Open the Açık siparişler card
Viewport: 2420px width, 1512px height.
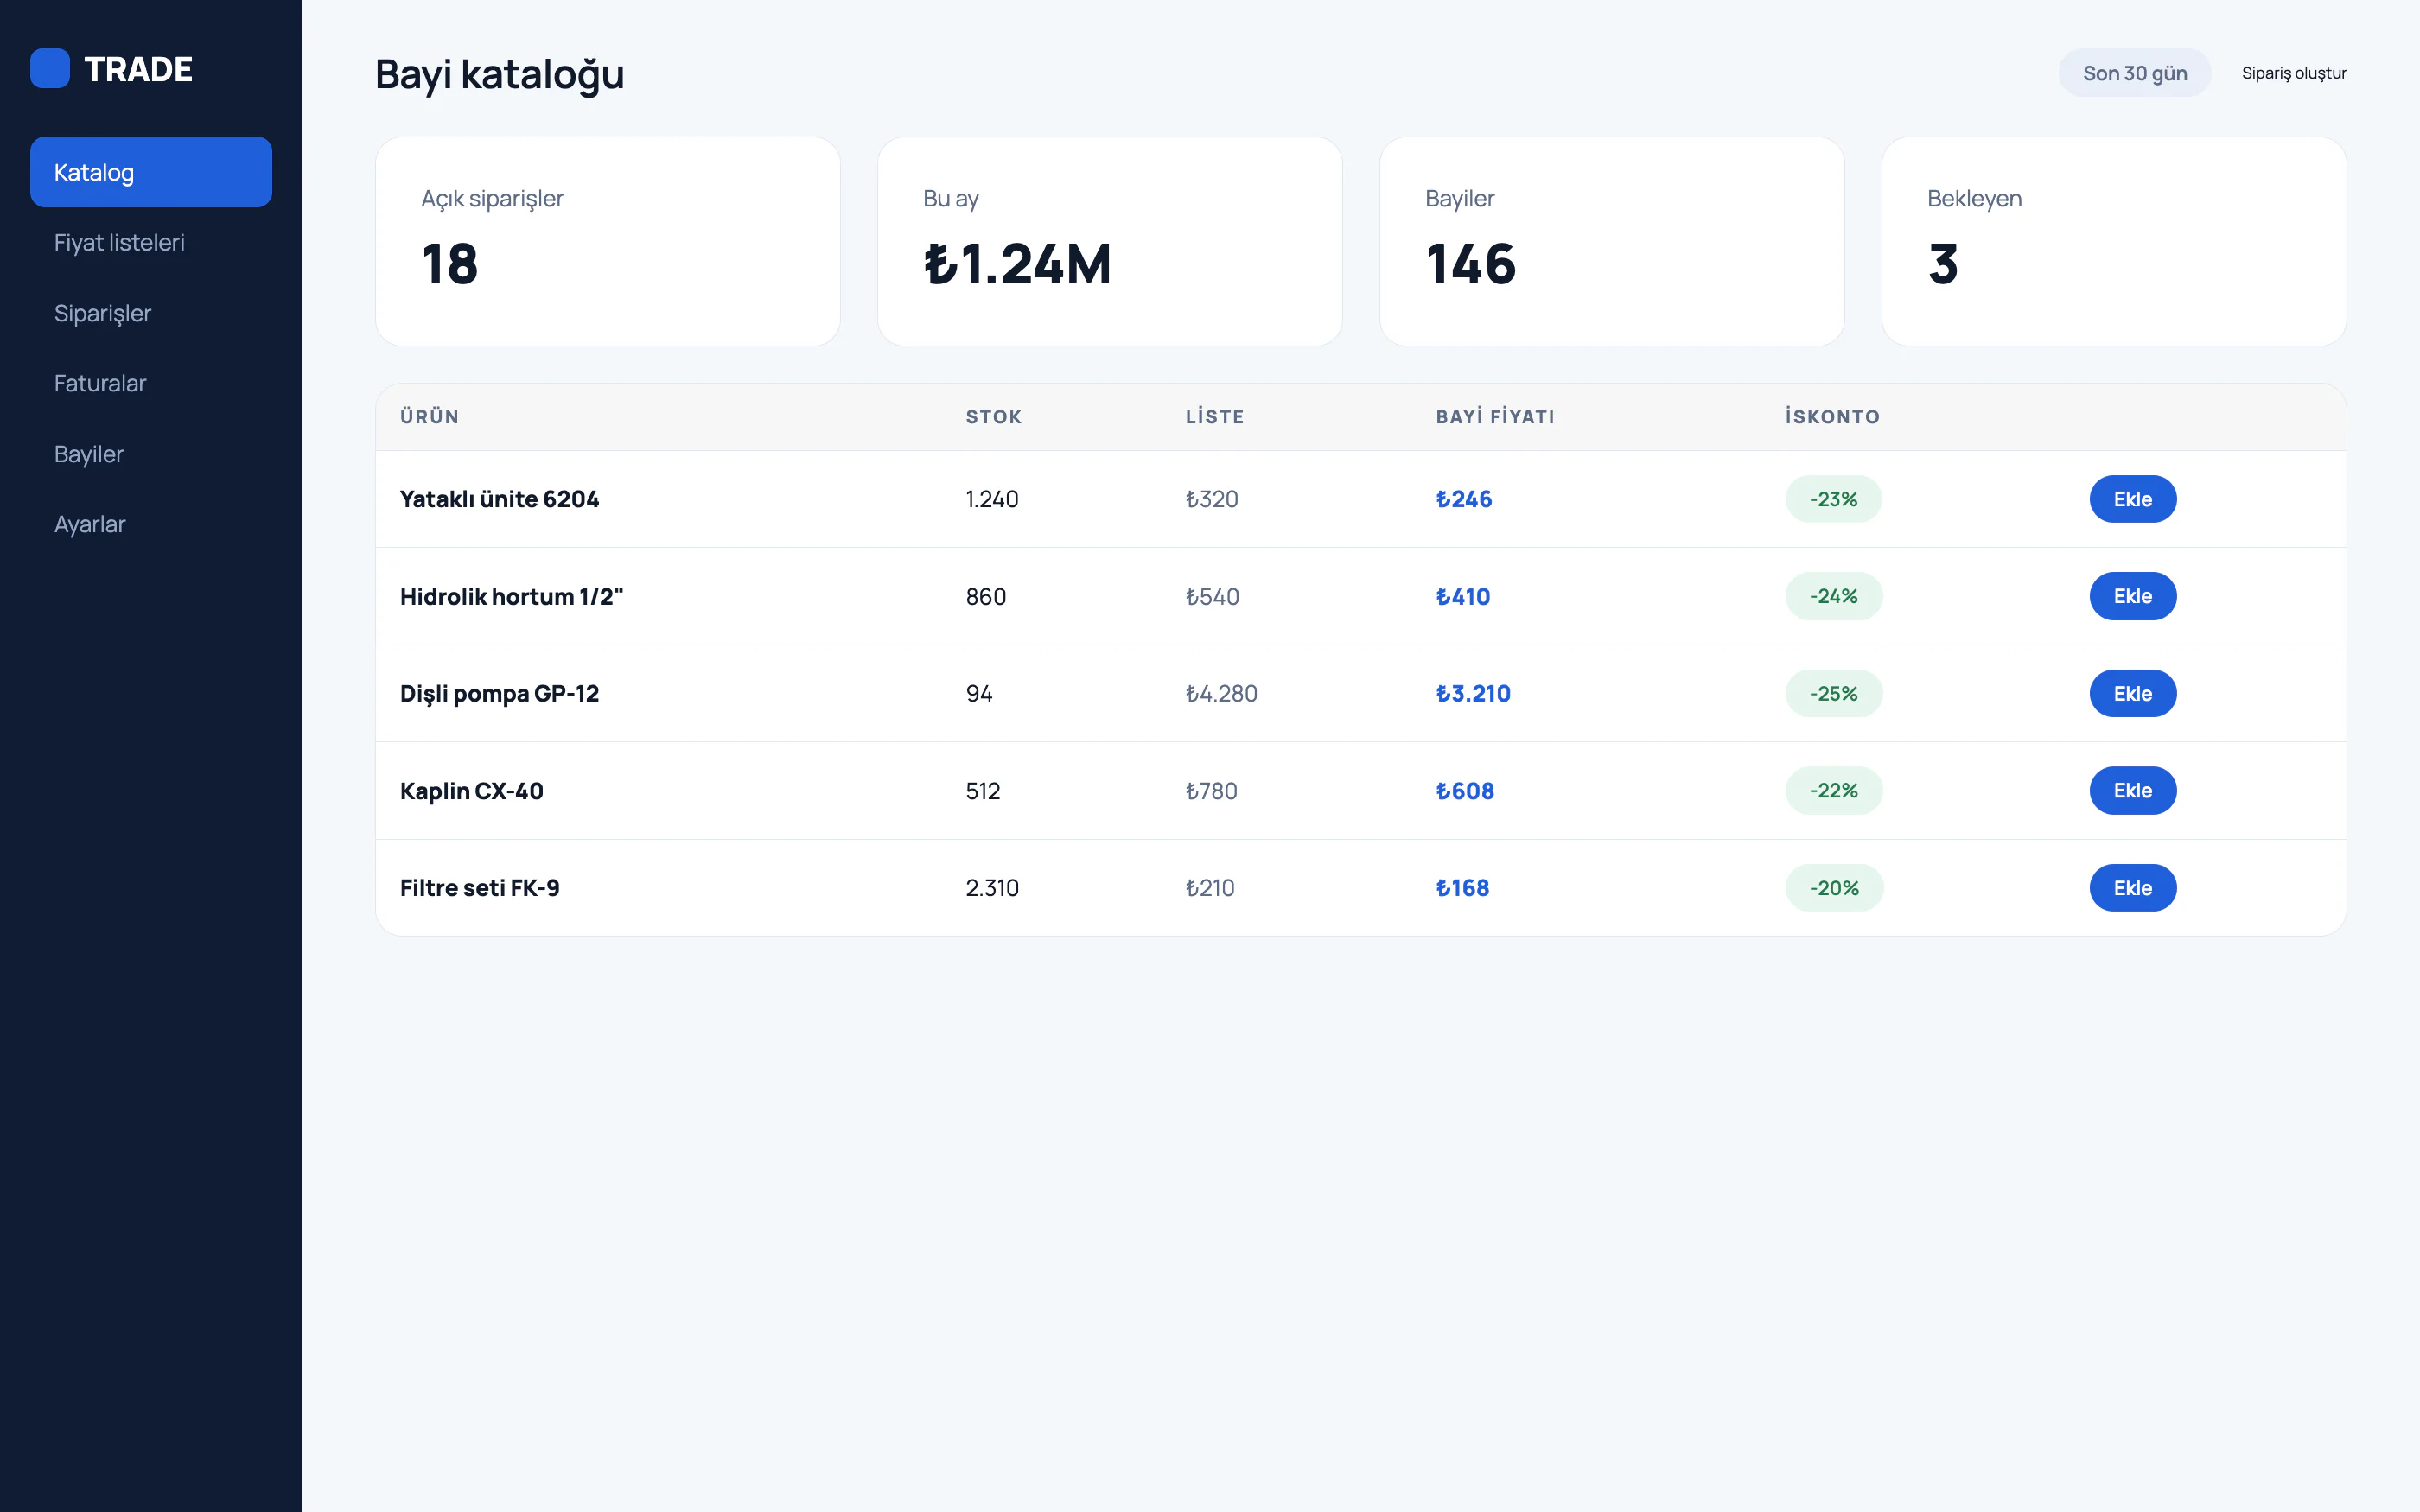click(x=607, y=241)
